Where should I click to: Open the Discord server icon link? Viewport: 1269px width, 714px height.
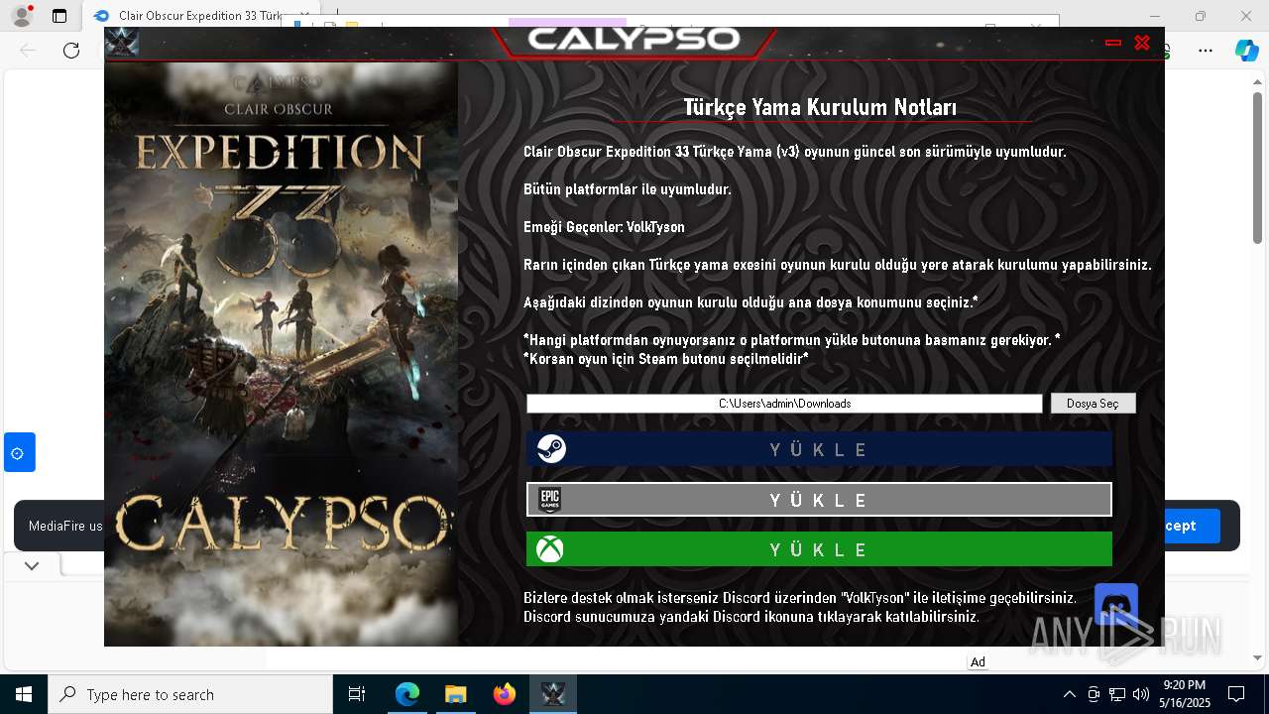click(1115, 604)
